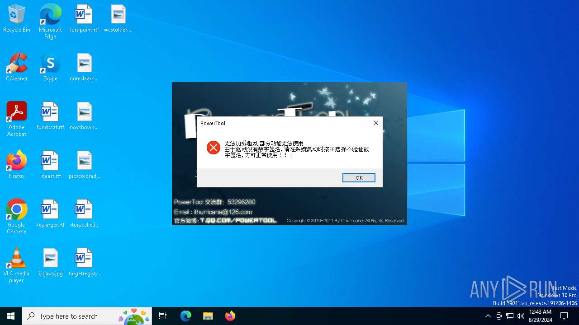The image size is (579, 325).
Task: Open the Windows Start menu
Action: [11, 316]
